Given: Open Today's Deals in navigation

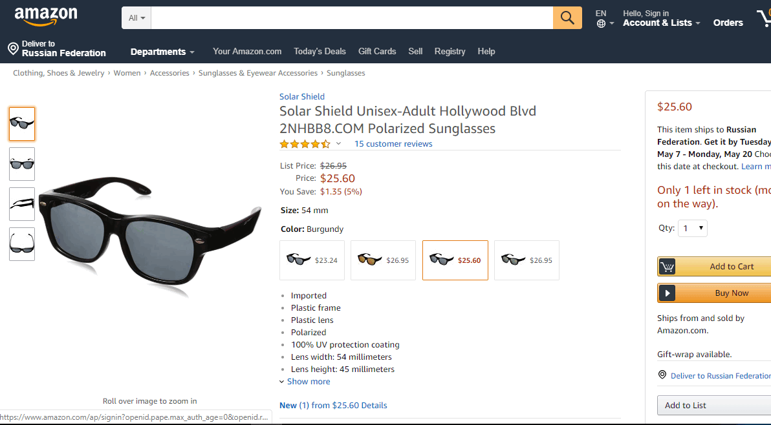Looking at the screenshot, I should 320,52.
